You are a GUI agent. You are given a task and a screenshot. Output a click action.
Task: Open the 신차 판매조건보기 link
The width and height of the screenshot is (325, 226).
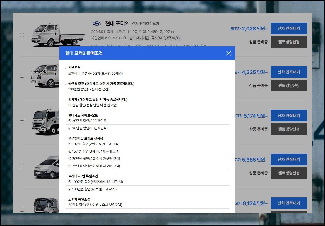(x=146, y=24)
